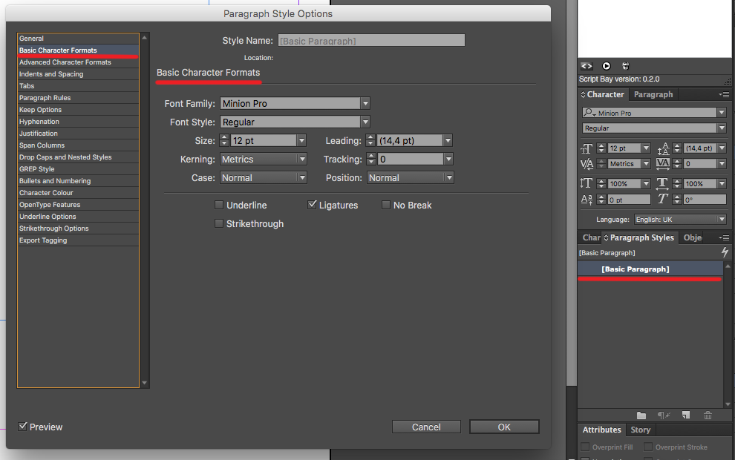
Task: Click the Script Bay run script play icon
Action: click(606, 66)
